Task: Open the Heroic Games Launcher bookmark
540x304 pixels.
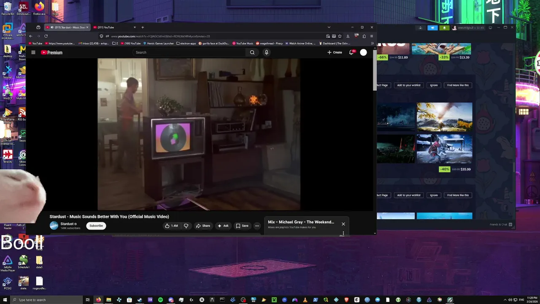Action: 159,43
